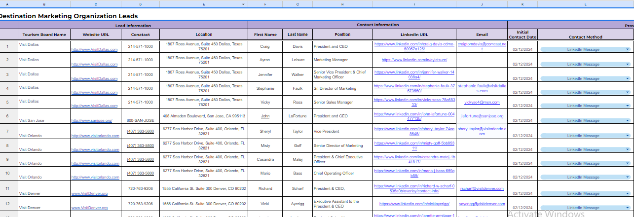Open visitorlando.com link in Sheryl Taylor's row
This screenshot has height=217, width=634.
click(x=96, y=136)
